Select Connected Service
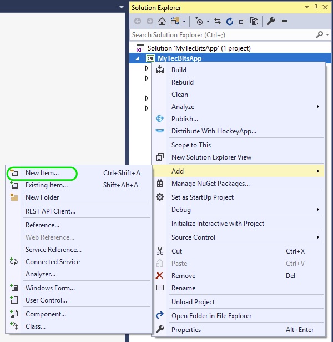The image size is (333, 342). (79, 262)
